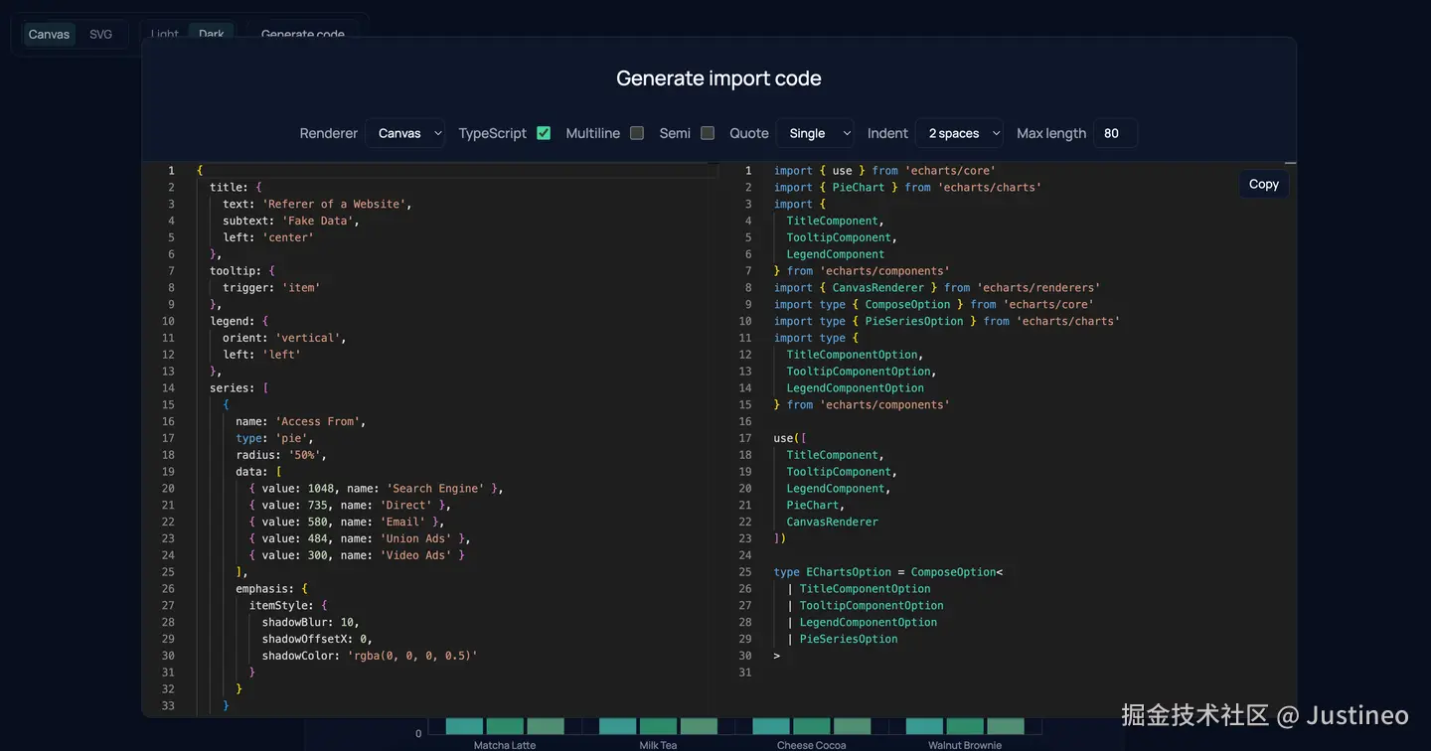Check the Semi option checkbox

click(708, 133)
